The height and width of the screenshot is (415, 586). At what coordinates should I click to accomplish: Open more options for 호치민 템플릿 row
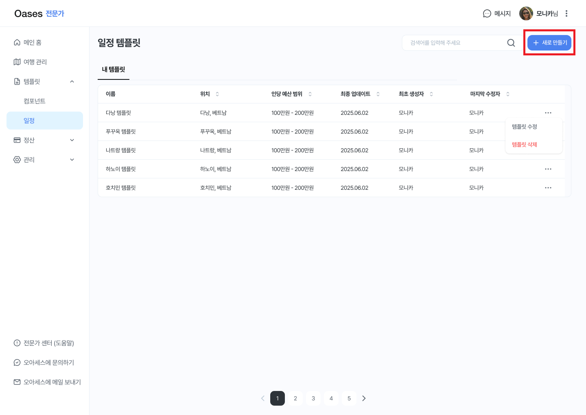click(548, 188)
